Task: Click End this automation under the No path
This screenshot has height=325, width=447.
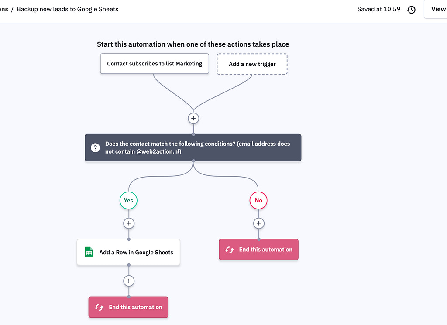Action: [258, 249]
